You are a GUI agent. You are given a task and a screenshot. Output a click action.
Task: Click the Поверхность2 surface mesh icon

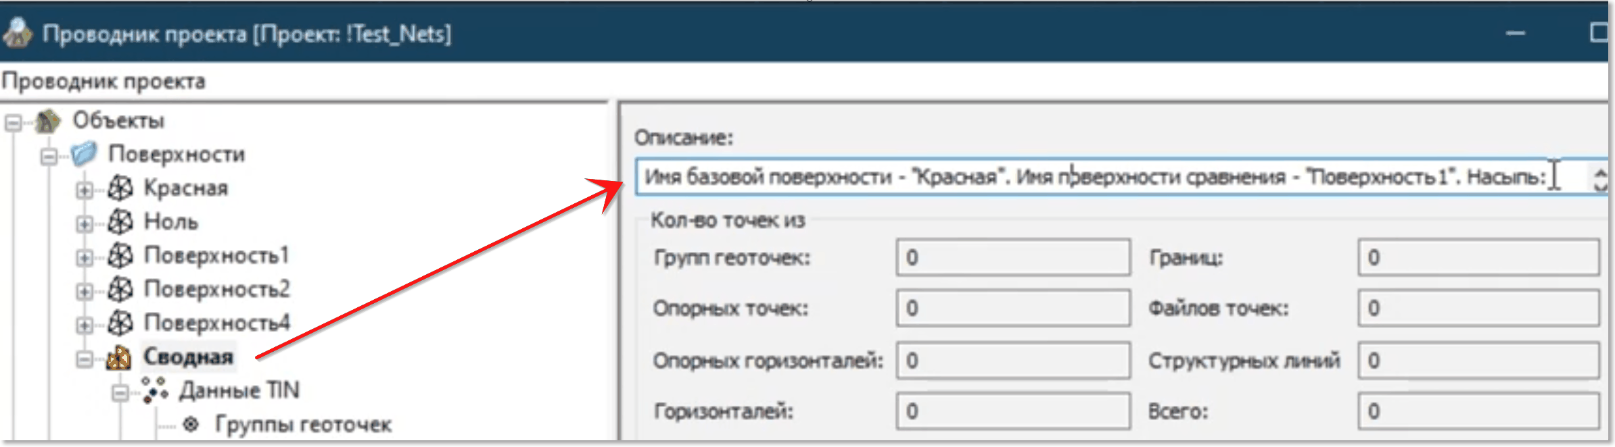[120, 289]
